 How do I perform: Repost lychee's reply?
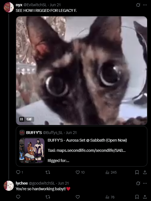tap(48, 197)
